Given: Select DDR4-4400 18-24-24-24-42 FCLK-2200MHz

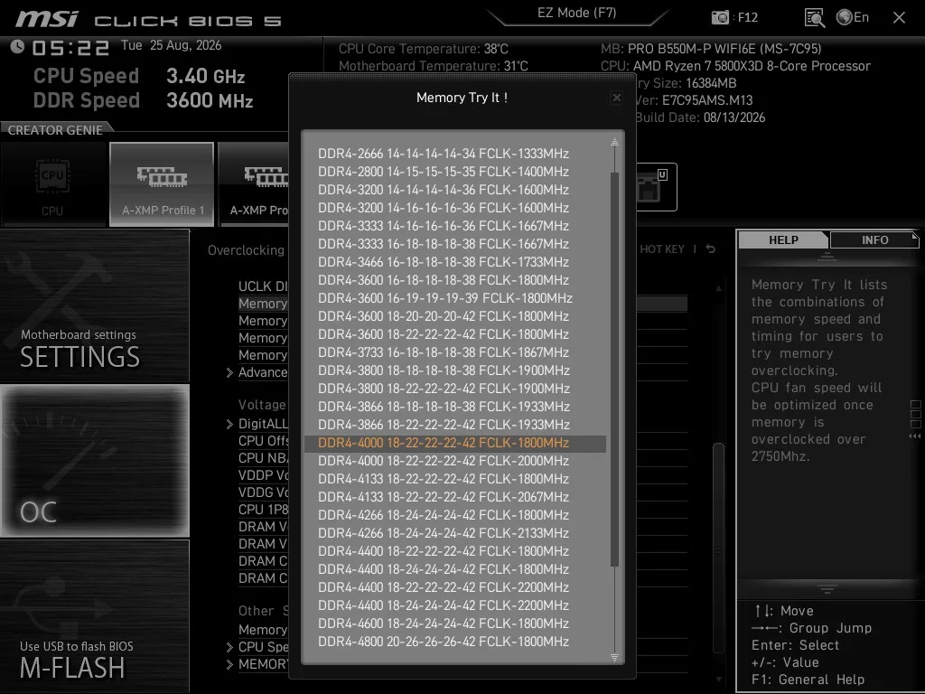Looking at the screenshot, I should [x=443, y=605].
